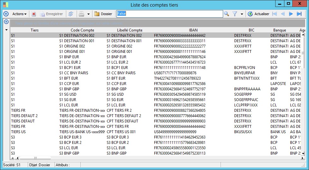Click the filter funnel icon

pos(235,14)
